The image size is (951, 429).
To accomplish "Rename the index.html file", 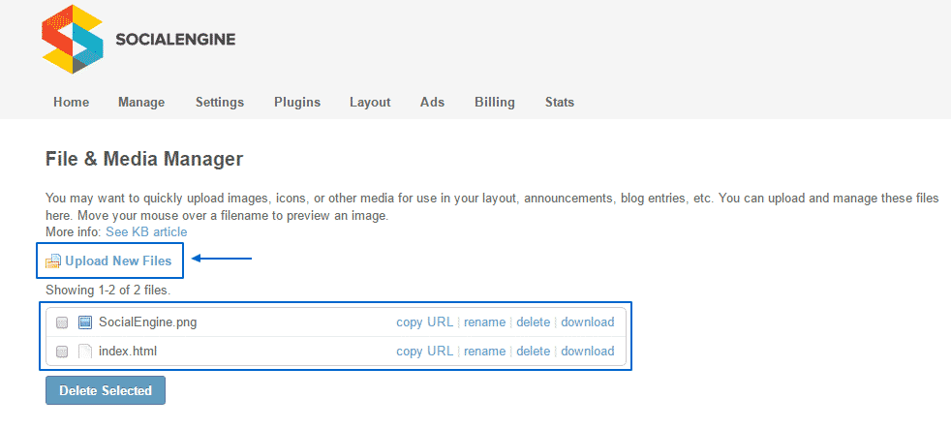I will point(484,352).
